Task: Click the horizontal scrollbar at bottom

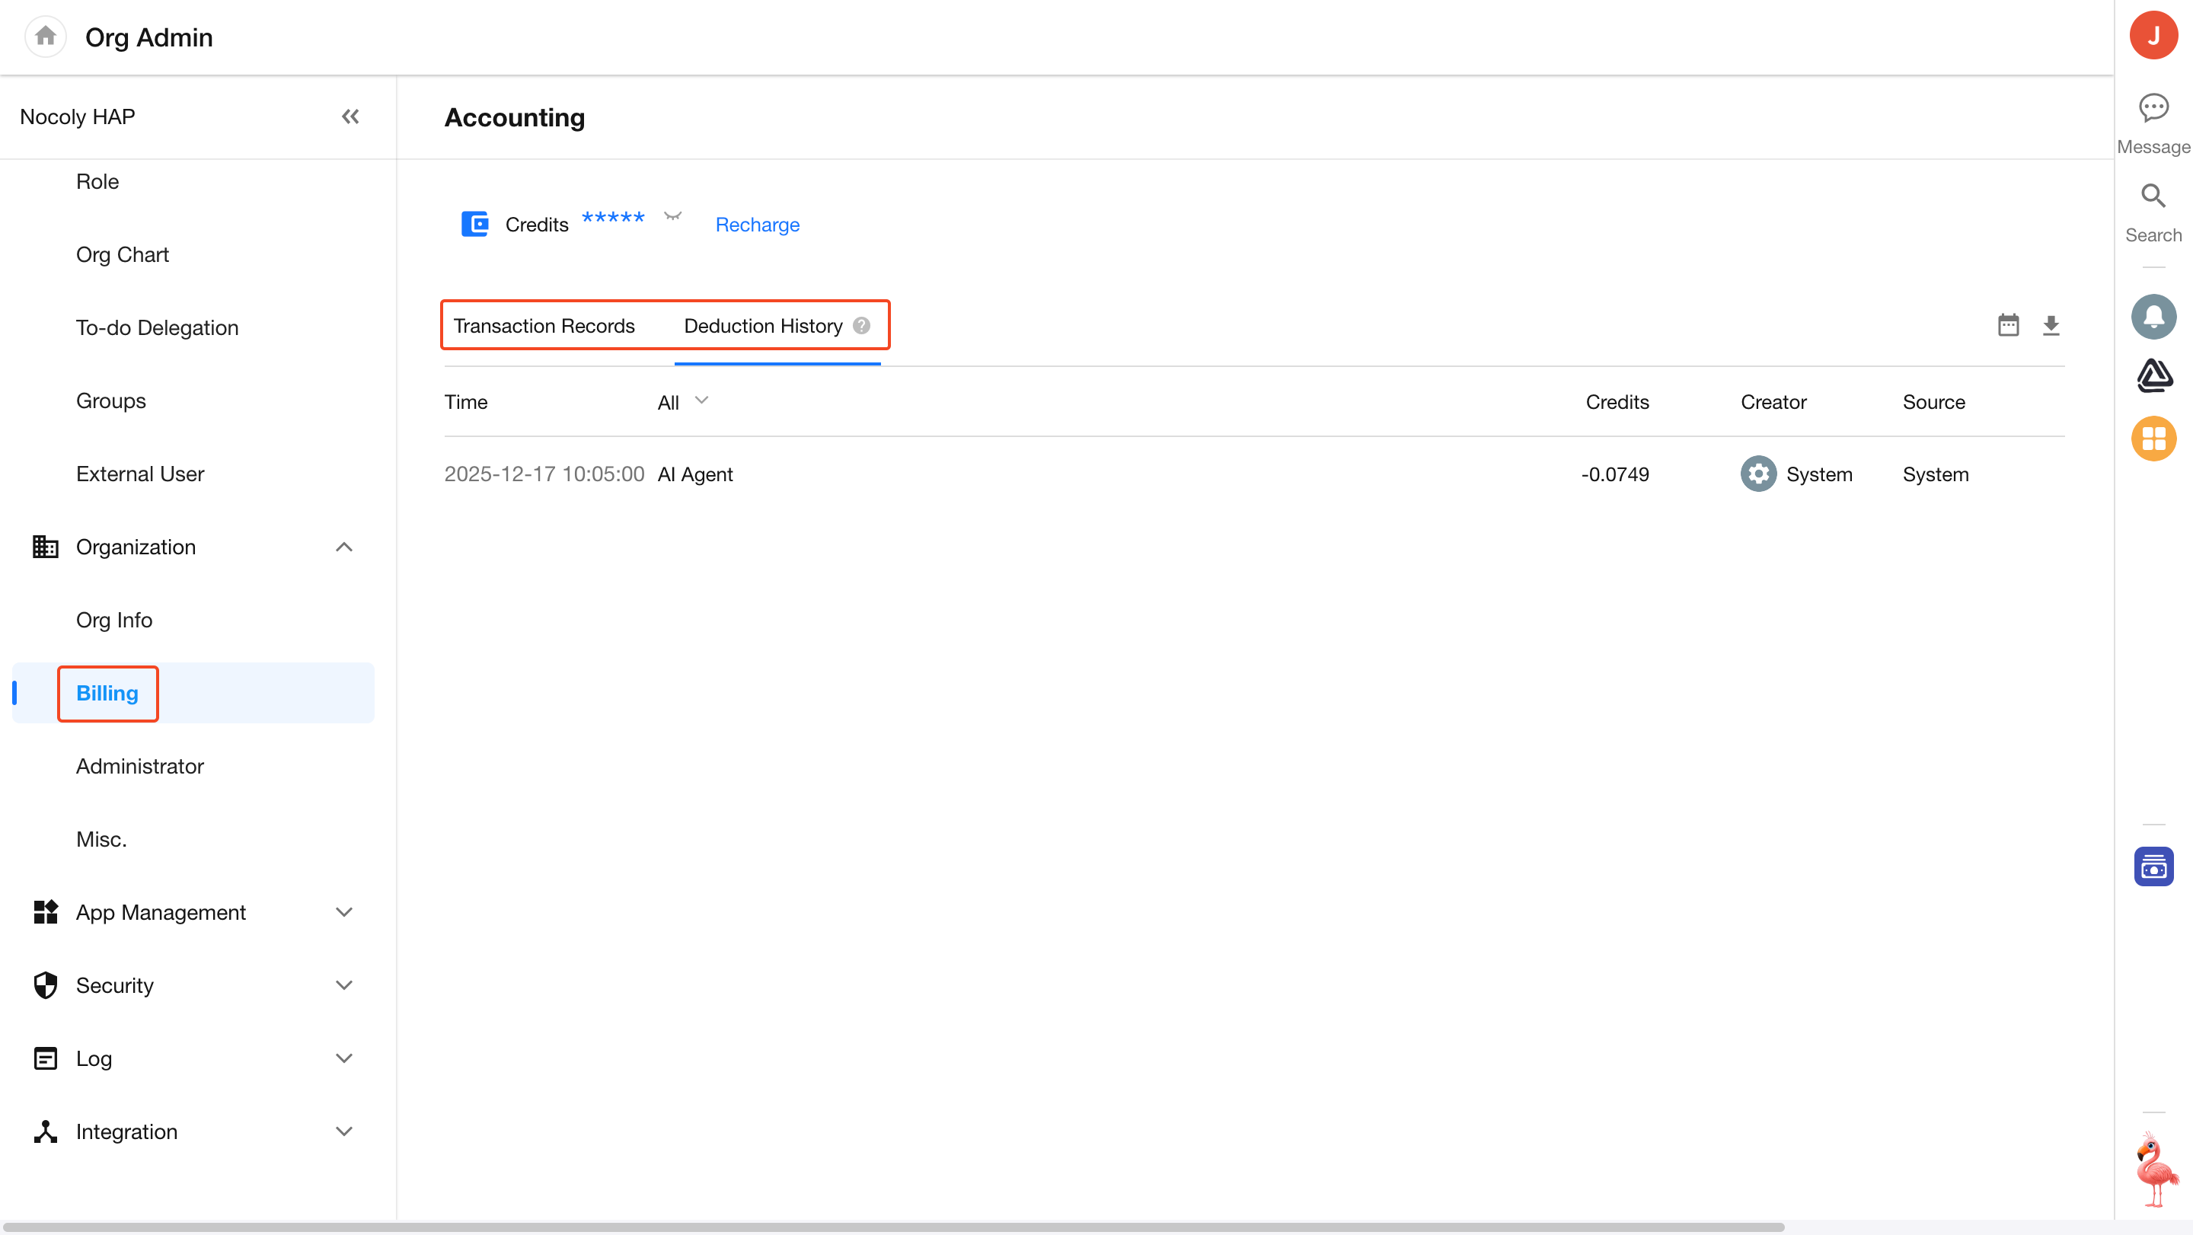Action: (x=894, y=1227)
